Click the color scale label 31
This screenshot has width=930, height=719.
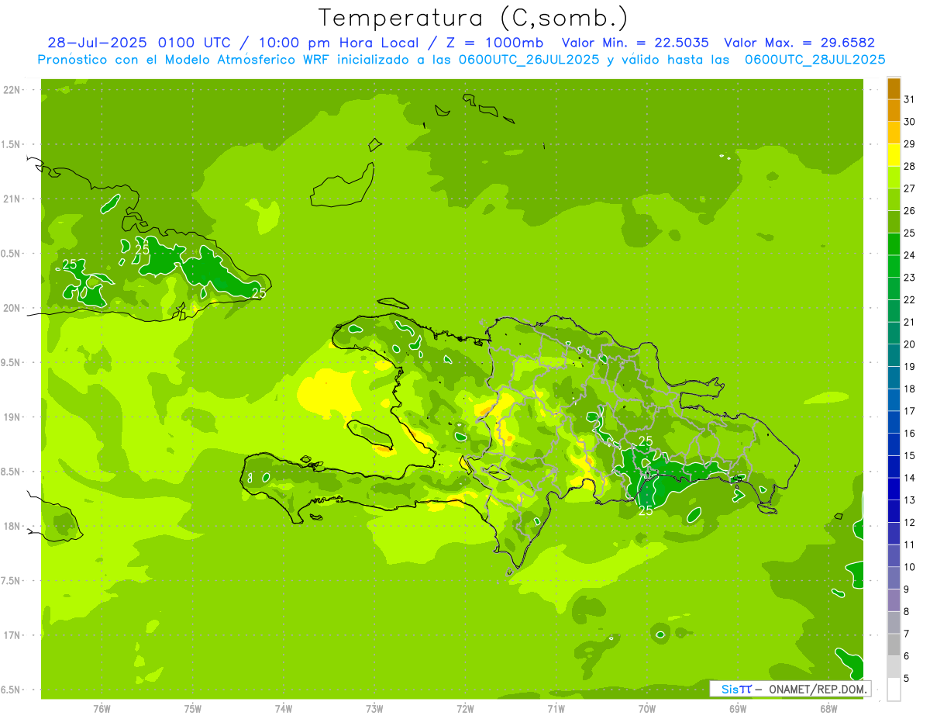[x=910, y=99]
